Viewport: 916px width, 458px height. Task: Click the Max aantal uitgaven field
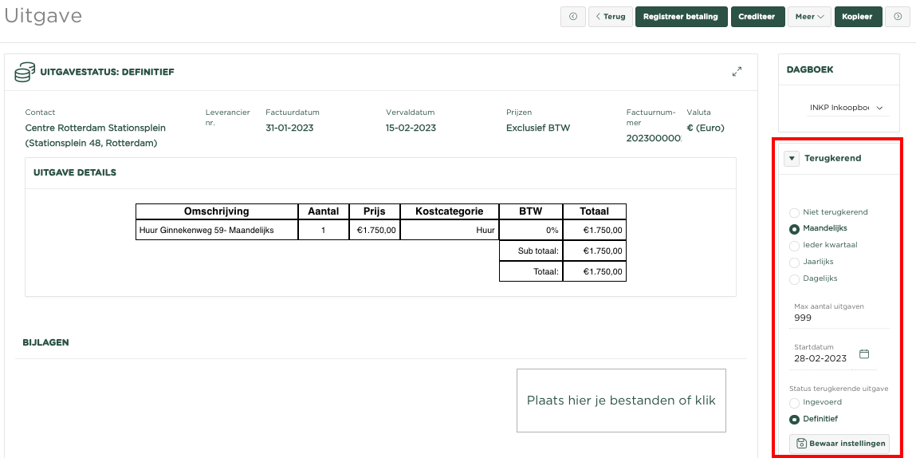[840, 318]
